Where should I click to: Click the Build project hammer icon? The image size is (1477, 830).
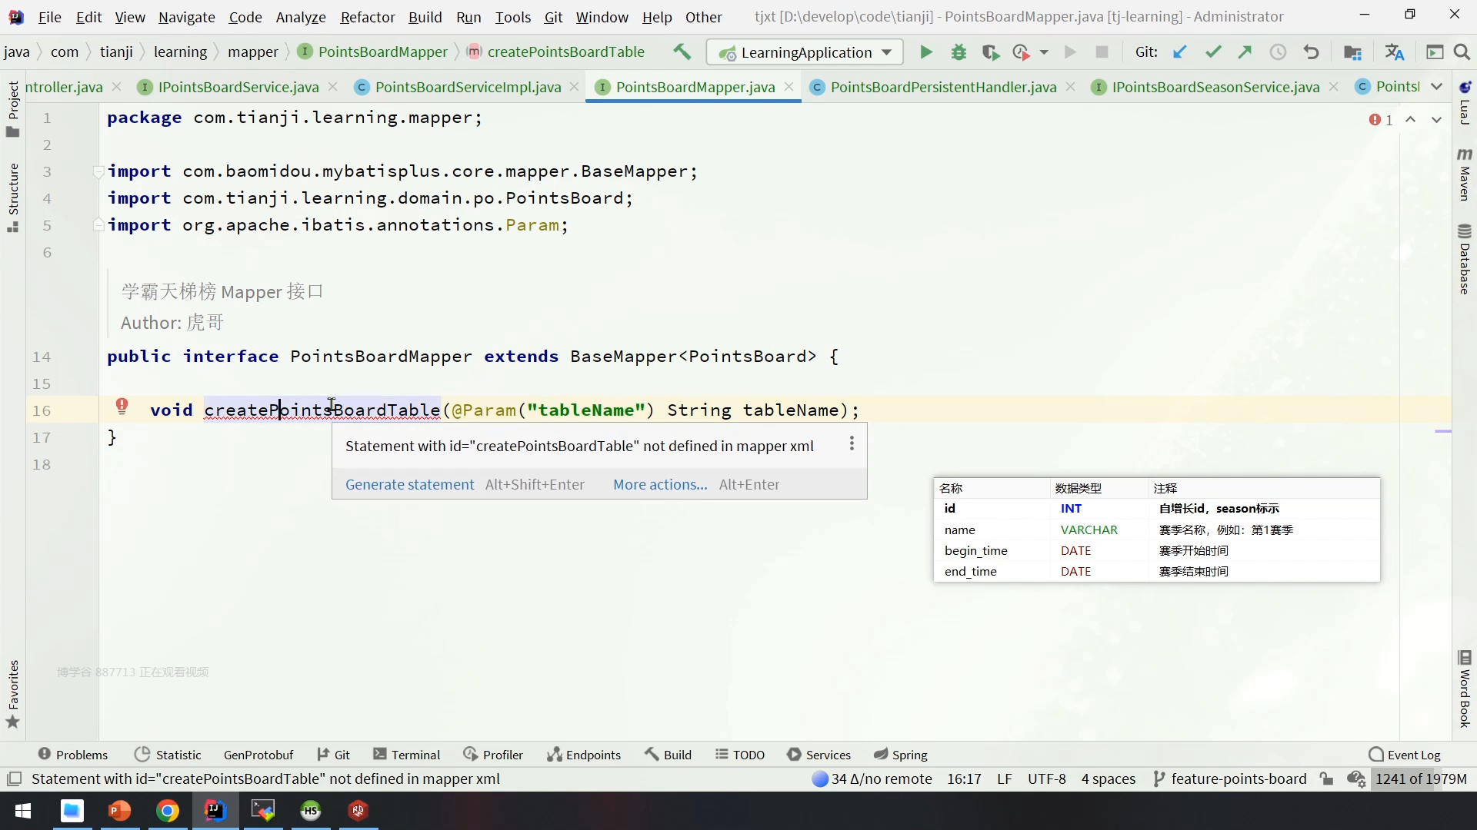click(682, 52)
